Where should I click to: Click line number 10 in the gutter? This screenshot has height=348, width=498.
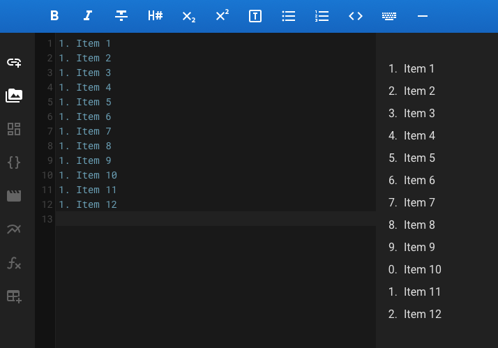47,175
